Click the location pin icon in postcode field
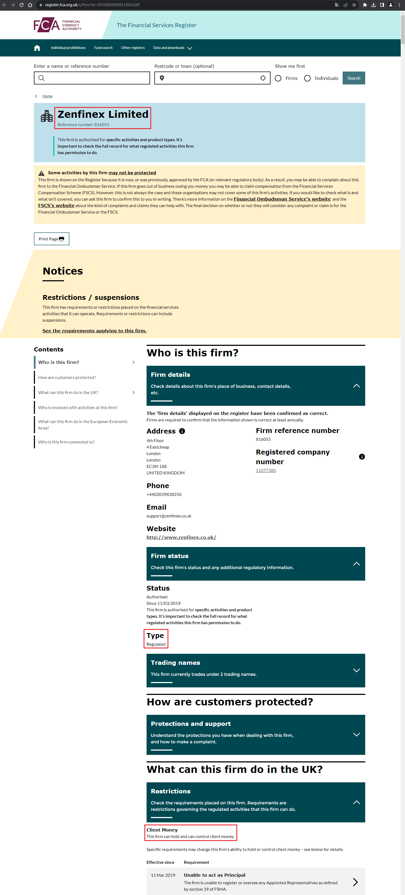The height and width of the screenshot is (895, 405). tap(162, 78)
